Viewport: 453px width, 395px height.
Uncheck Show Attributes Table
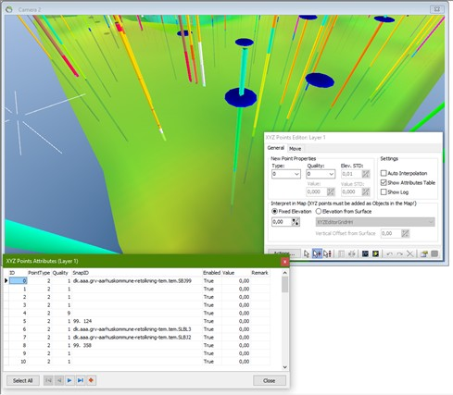384,182
